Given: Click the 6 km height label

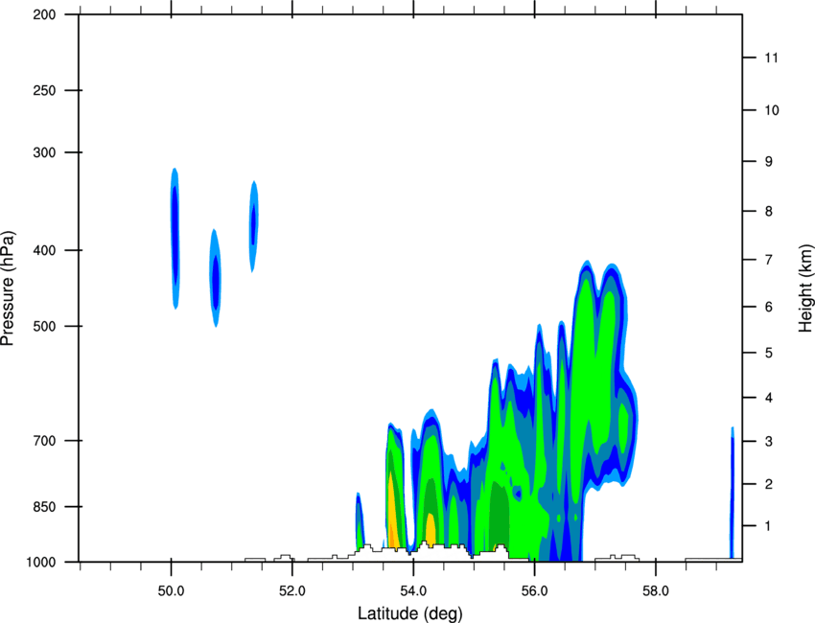Looking at the screenshot, I should click(769, 307).
